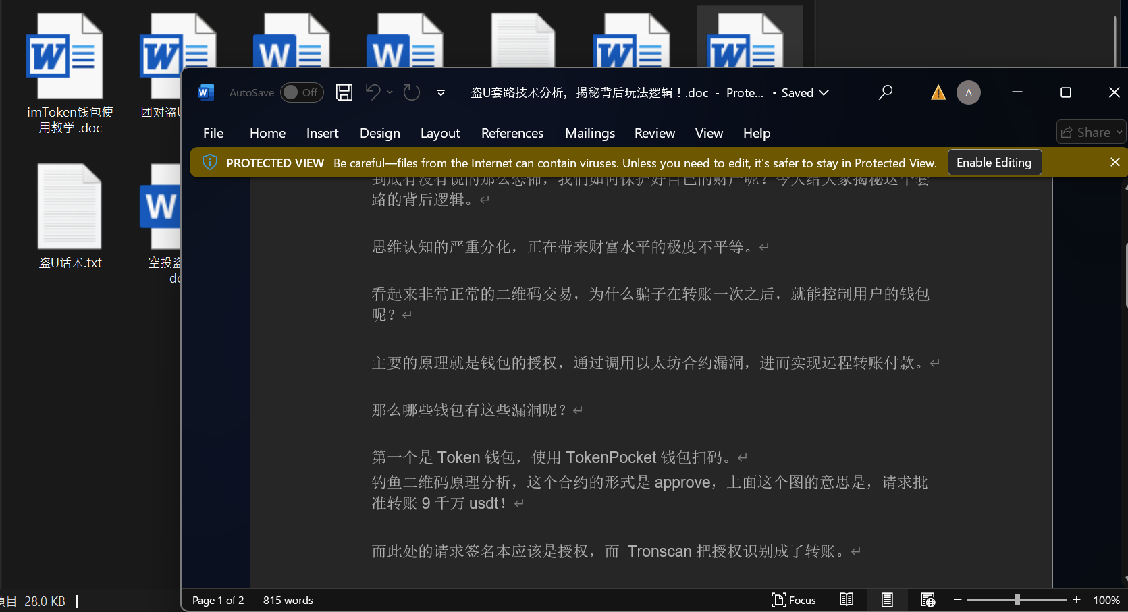The height and width of the screenshot is (612, 1128).
Task: Select the Web Layout view icon
Action: (x=928, y=600)
